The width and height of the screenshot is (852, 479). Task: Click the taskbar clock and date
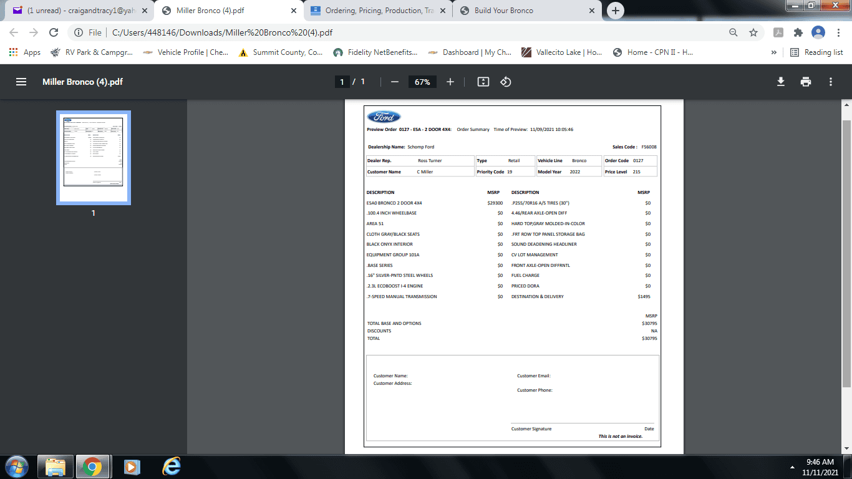pos(820,467)
